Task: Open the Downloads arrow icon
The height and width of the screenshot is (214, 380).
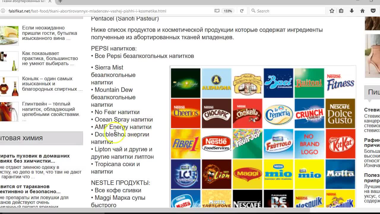Action: [x=352, y=11]
